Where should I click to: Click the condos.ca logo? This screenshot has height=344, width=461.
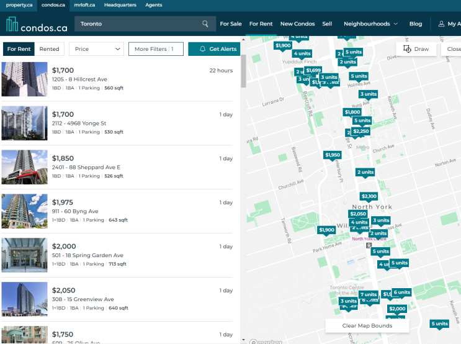pos(37,24)
